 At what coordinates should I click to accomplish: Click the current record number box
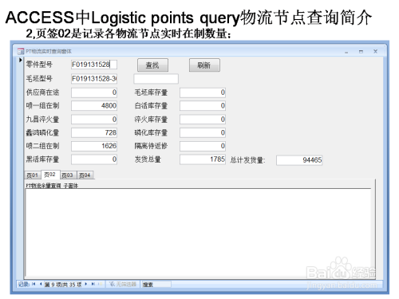[63, 285]
